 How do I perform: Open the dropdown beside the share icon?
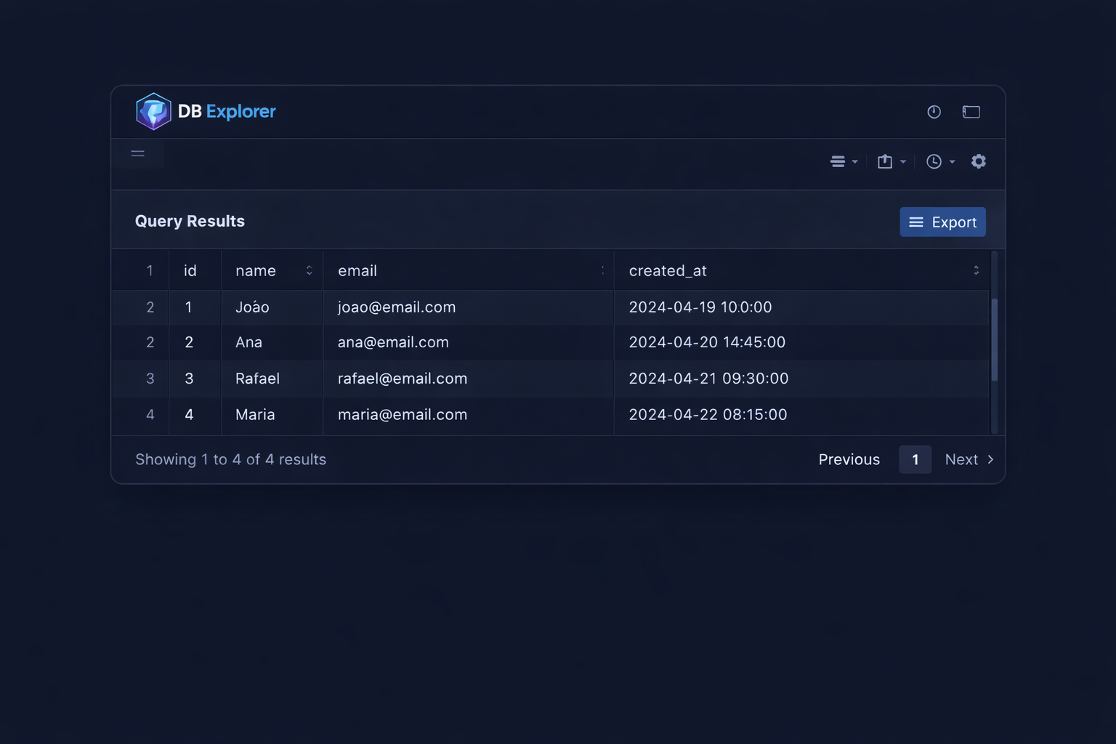click(903, 161)
